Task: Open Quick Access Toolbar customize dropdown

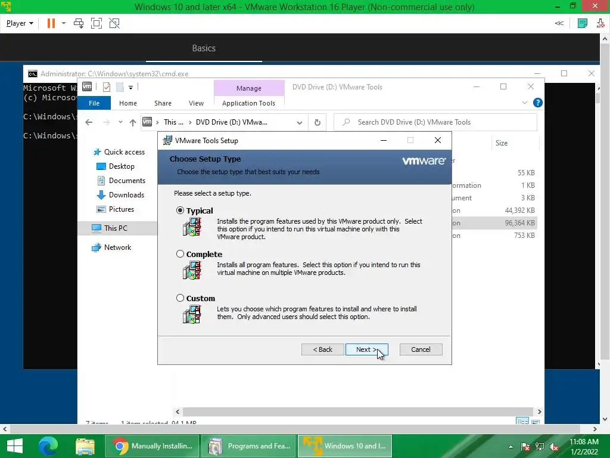Action: coord(130,87)
